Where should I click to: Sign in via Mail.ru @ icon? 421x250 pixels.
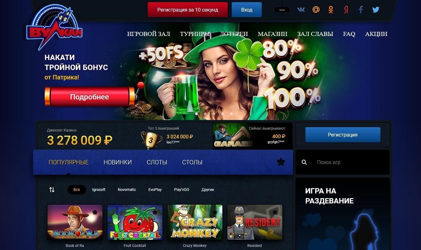pyautogui.click(x=316, y=10)
